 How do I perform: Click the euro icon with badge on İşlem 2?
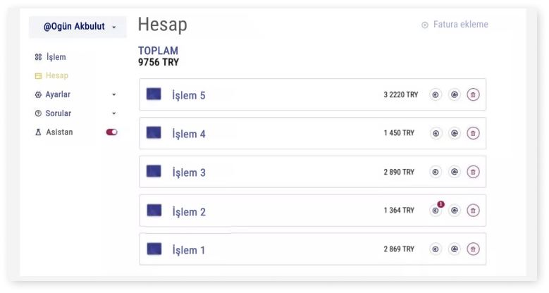[436, 210]
